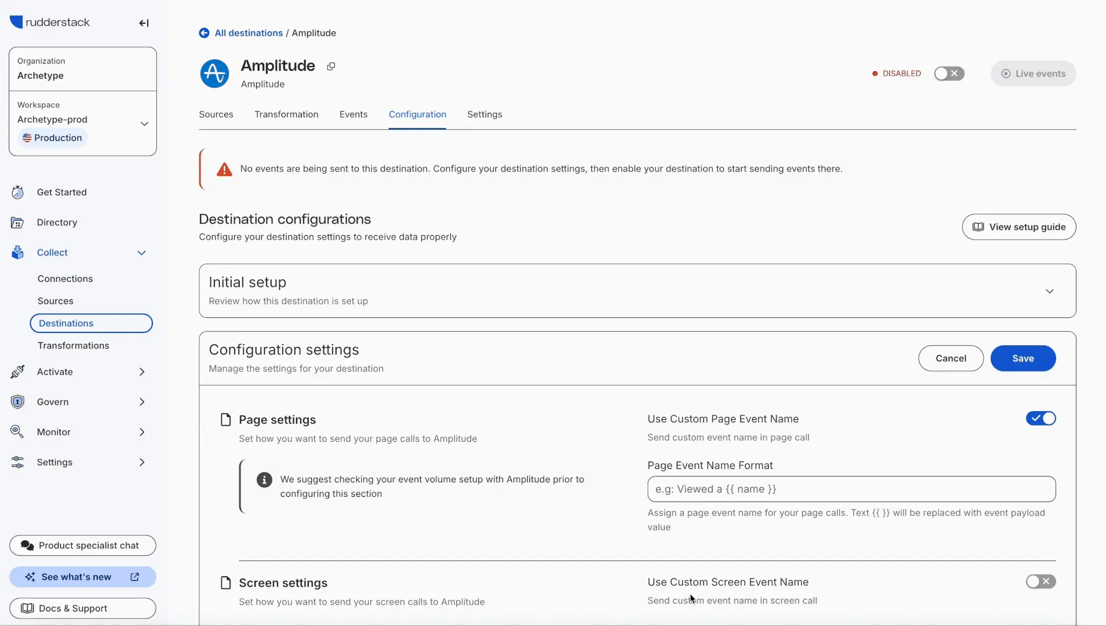This screenshot has height=626, width=1106.
Task: Click the Amplitude logo icon
Action: coord(214,74)
